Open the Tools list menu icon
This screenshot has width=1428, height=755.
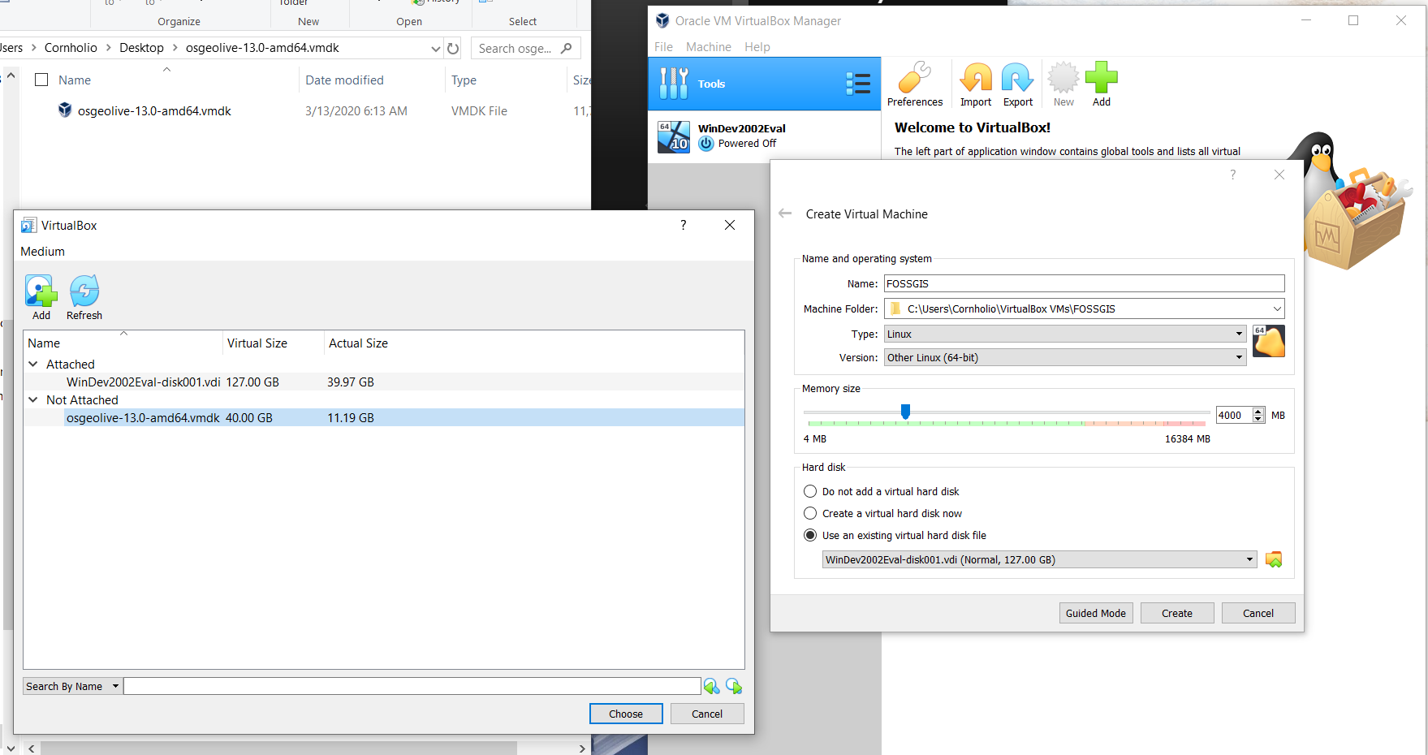point(858,84)
